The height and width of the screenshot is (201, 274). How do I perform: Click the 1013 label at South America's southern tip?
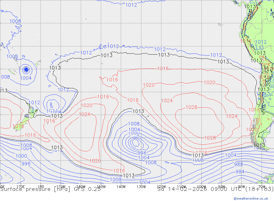coord(259,145)
